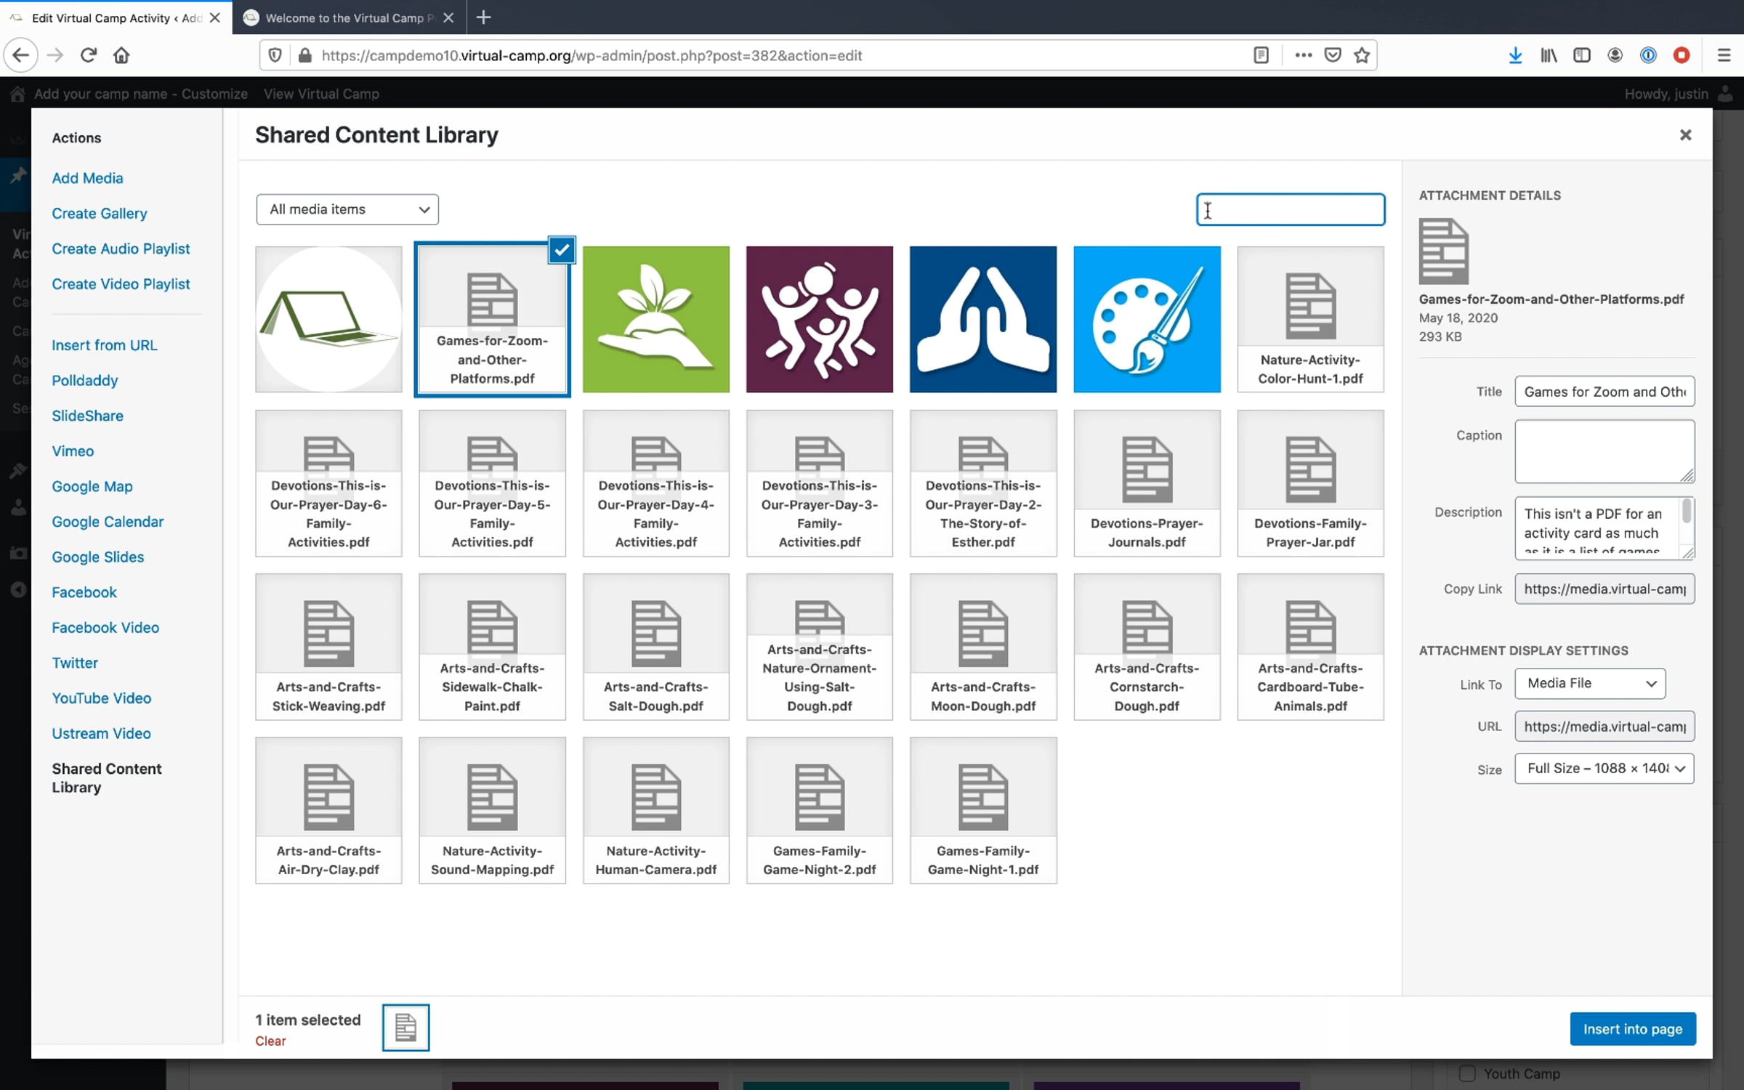Close the Shared Content Library dialog
The image size is (1744, 1090).
pyautogui.click(x=1685, y=135)
